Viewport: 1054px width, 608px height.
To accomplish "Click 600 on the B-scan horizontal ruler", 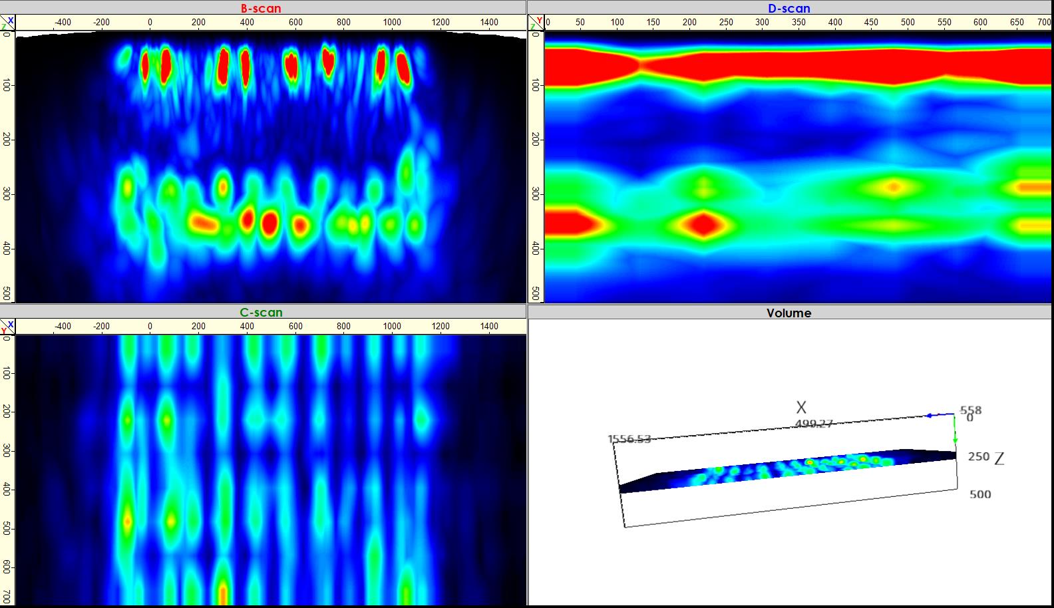I will [x=295, y=23].
